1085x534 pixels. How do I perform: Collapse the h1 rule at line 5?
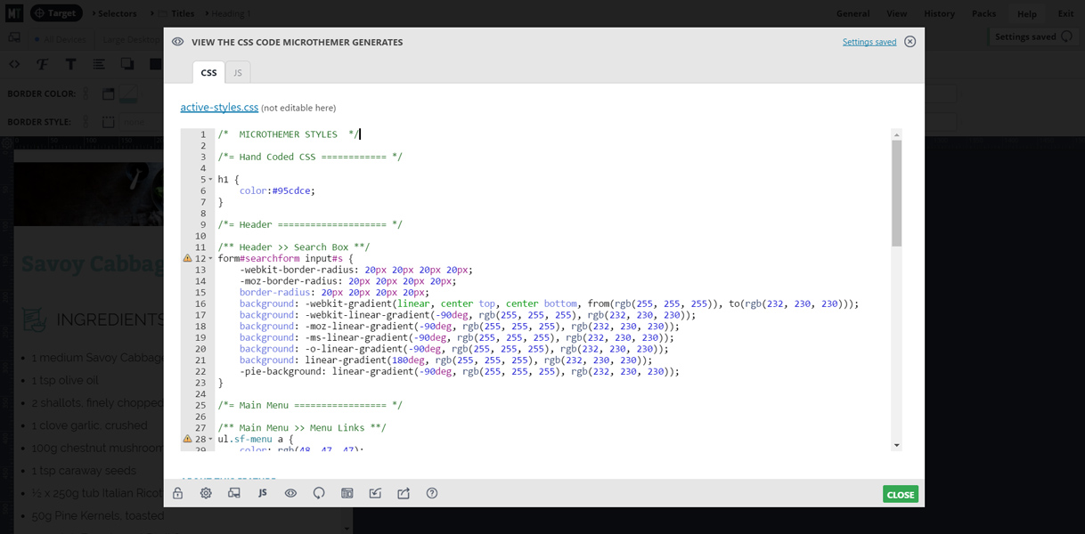click(x=210, y=180)
